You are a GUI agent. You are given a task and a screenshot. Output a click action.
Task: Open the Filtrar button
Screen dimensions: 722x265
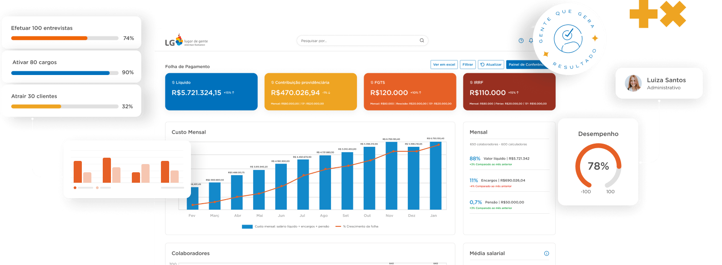[x=467, y=65]
